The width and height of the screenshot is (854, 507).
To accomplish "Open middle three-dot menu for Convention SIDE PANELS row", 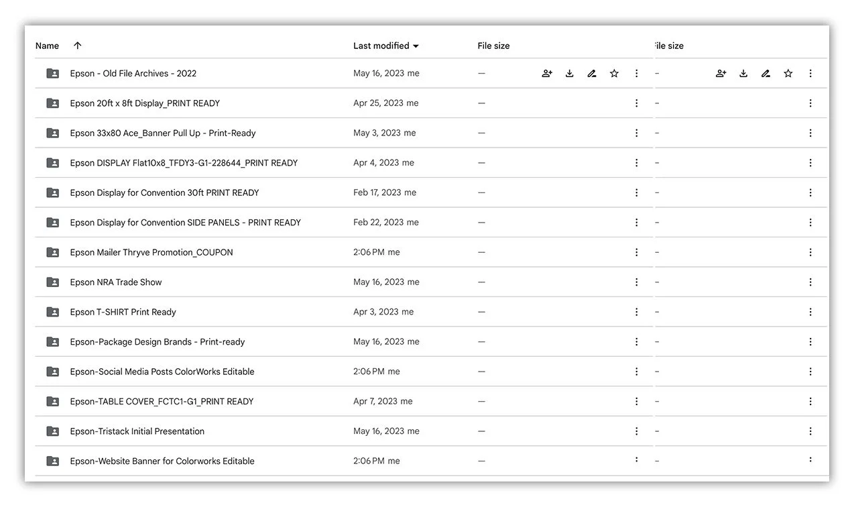I will coord(636,223).
